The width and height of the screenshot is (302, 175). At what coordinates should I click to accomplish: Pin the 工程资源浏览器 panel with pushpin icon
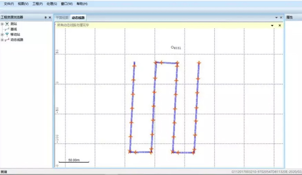point(45,17)
